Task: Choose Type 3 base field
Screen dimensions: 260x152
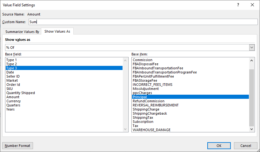Action: [x=64, y=68]
